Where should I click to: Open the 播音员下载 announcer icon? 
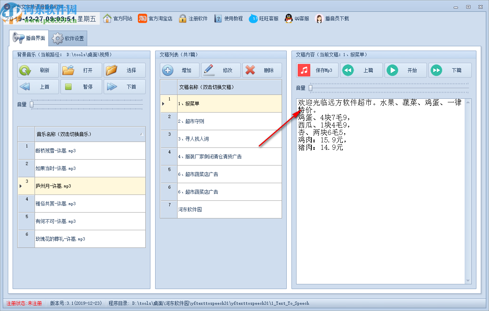click(x=319, y=18)
